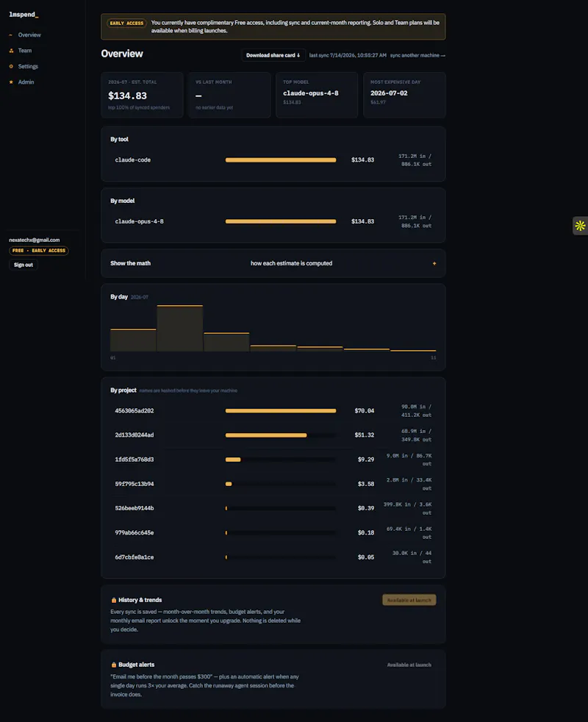Viewport: 588px width, 722px height.
Task: Click project row 979ab66c645e
Action: (273, 533)
